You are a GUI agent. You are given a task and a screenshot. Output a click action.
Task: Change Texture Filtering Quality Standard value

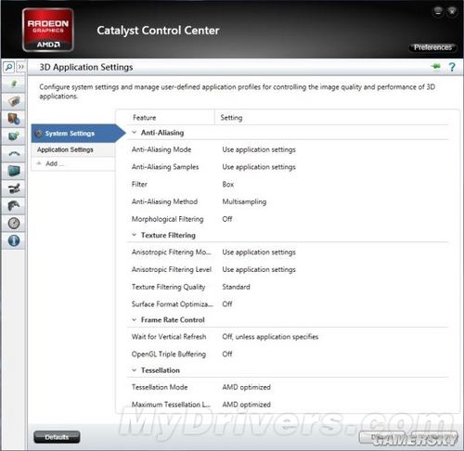click(236, 287)
